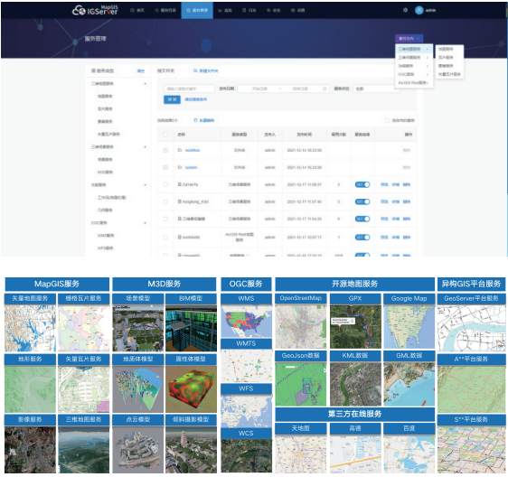
Task: Open the purple publish service dropdown button
Action: 409,39
